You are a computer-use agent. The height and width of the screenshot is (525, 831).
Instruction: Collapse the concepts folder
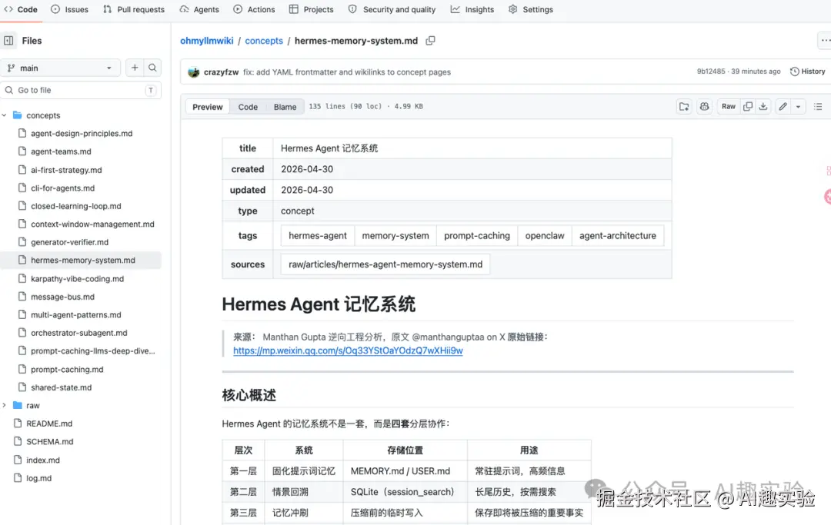5,115
